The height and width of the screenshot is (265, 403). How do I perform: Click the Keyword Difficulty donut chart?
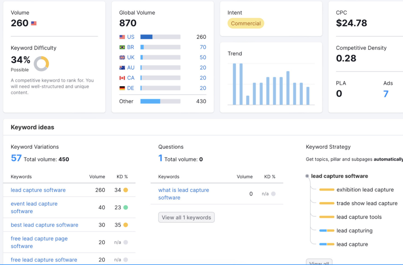point(41,64)
